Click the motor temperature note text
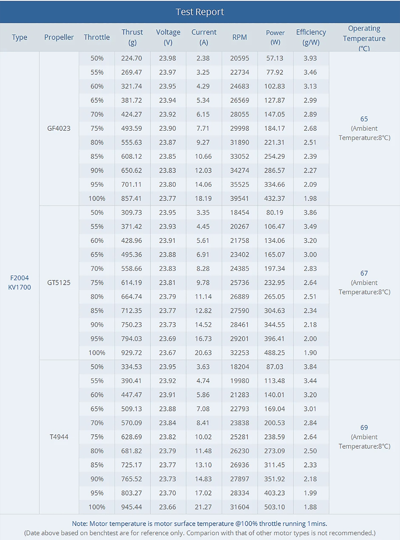The image size is (400, 540). (x=200, y=524)
